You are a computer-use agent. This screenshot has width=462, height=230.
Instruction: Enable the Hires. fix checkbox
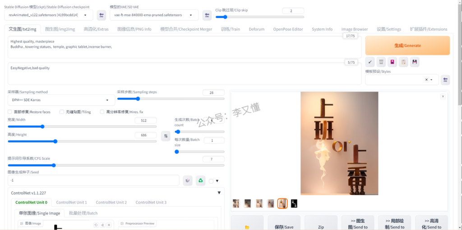102,112
